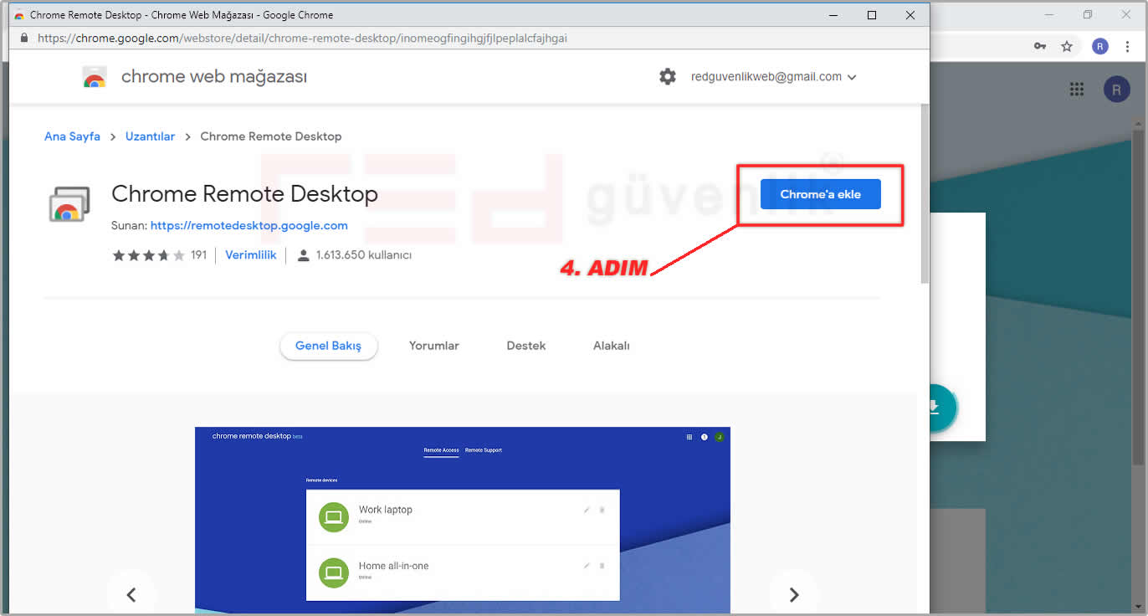The image size is (1148, 616).
Task: Open the remotedesktop.google.com publisher link
Action: tap(249, 225)
